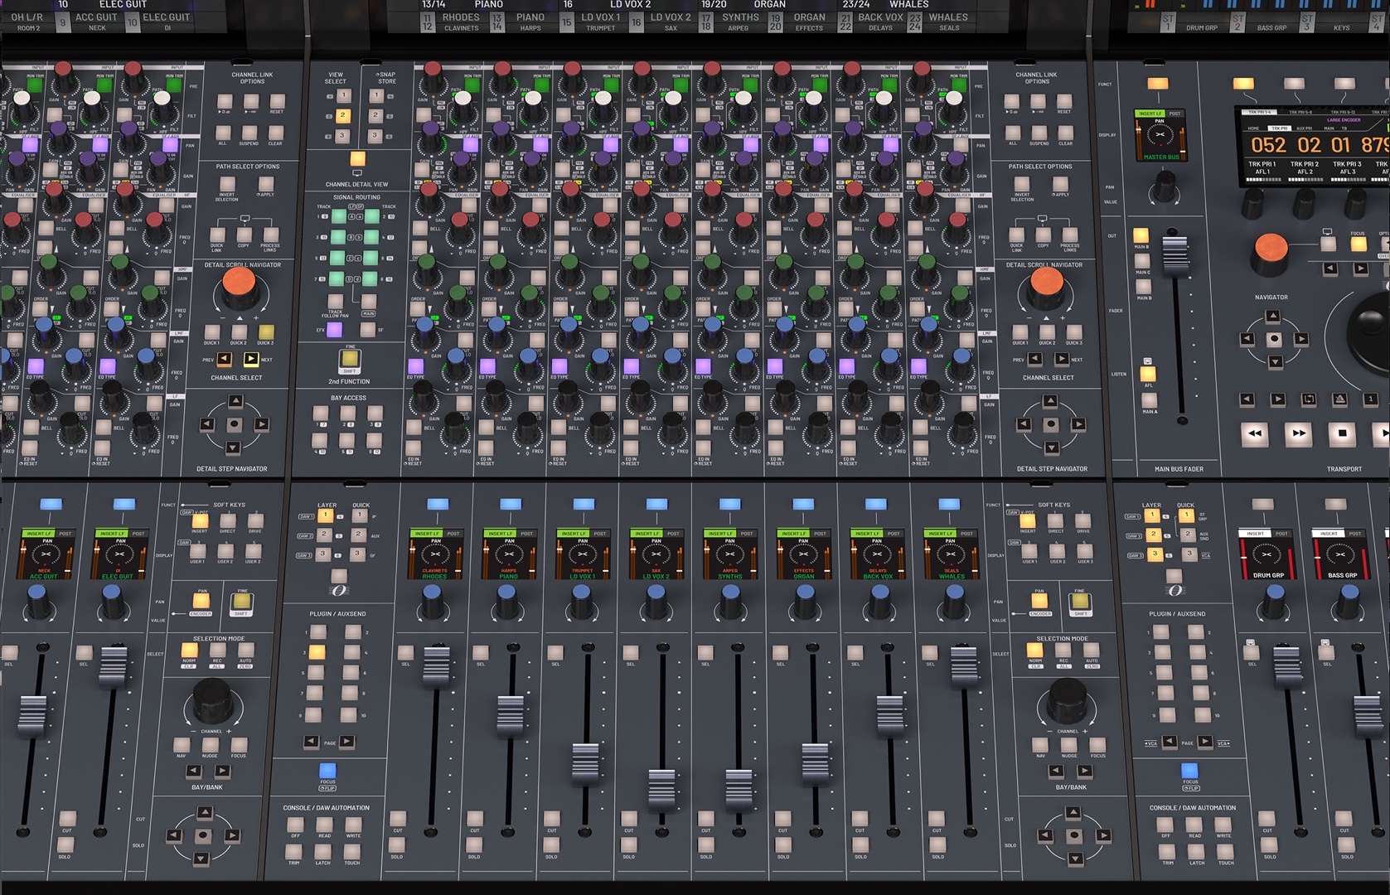Solo the RHODES channel
Screen dimensions: 1390x895
397,844
